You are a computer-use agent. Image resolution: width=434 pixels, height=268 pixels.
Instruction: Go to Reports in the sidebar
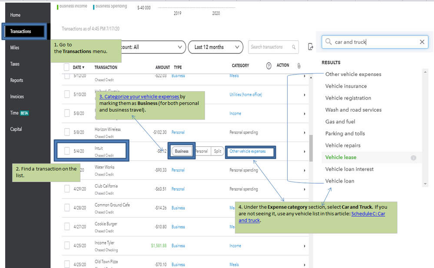(17, 80)
